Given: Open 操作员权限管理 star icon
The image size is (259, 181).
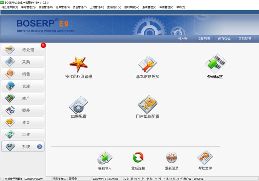Looking at the screenshot, I should pos(79,64).
